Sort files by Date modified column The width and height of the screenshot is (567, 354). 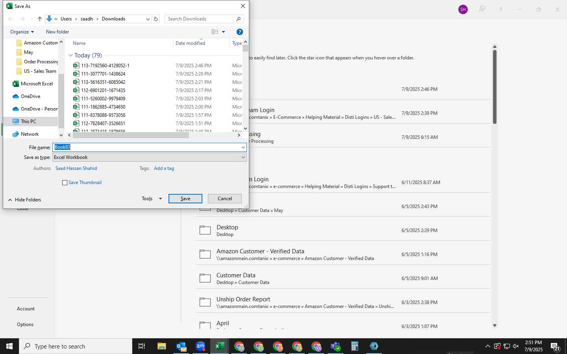pos(190,43)
